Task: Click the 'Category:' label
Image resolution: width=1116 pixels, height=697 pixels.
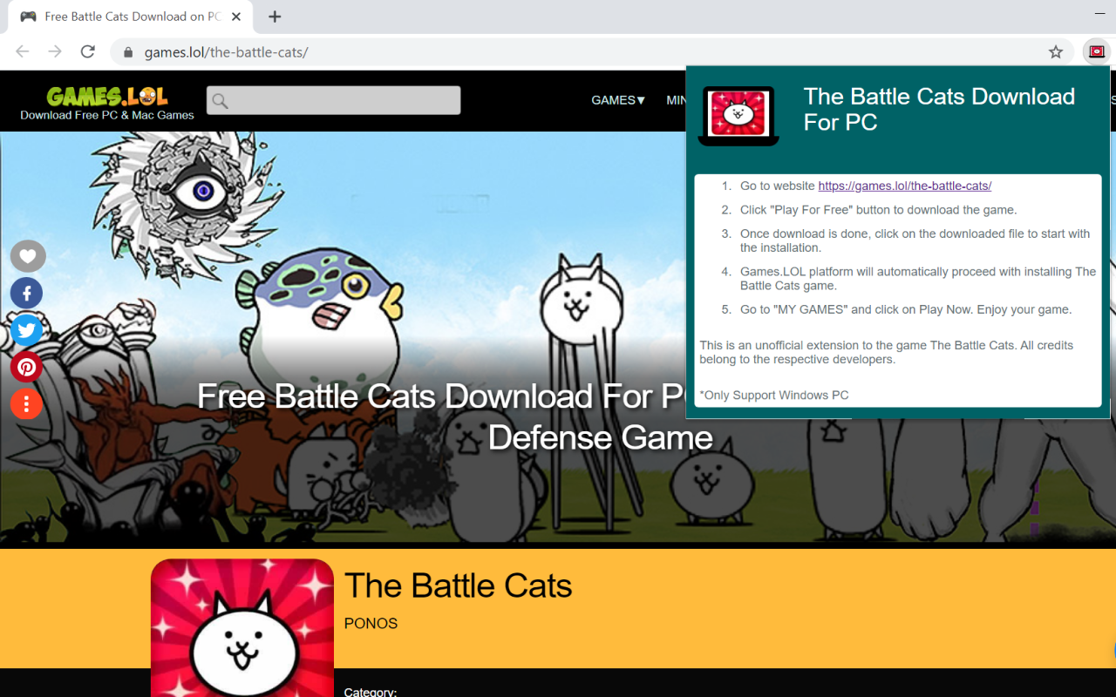Action: [371, 692]
